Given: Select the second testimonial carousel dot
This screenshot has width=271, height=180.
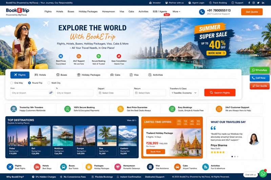Looking at the screenshot, I should click(235, 157).
